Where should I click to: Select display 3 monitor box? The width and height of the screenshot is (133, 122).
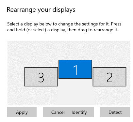pos(41,77)
